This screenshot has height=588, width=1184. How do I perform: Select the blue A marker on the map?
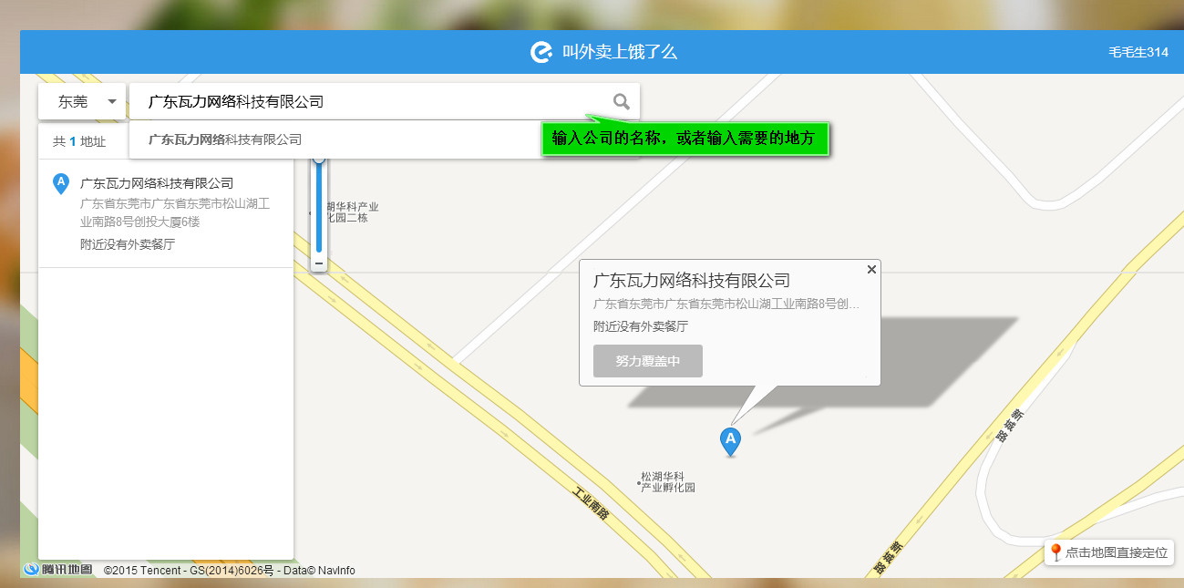[730, 439]
